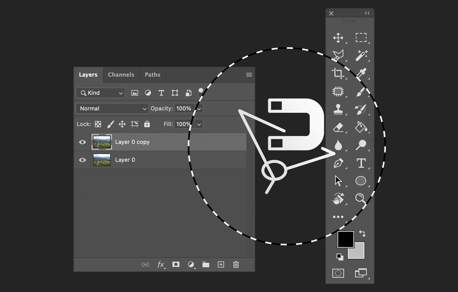Image resolution: width=458 pixels, height=292 pixels.
Task: Select the Clone Stamp tool
Action: click(x=338, y=109)
